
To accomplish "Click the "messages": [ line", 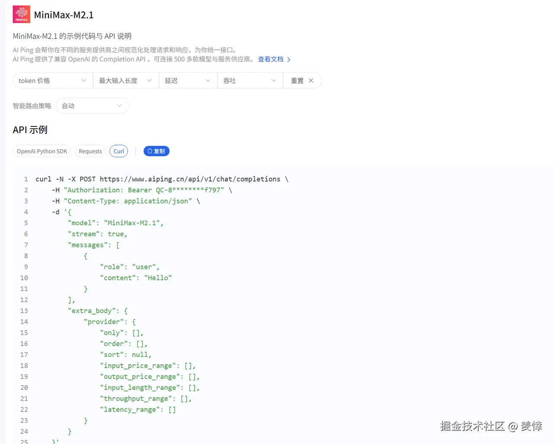I will (93, 245).
